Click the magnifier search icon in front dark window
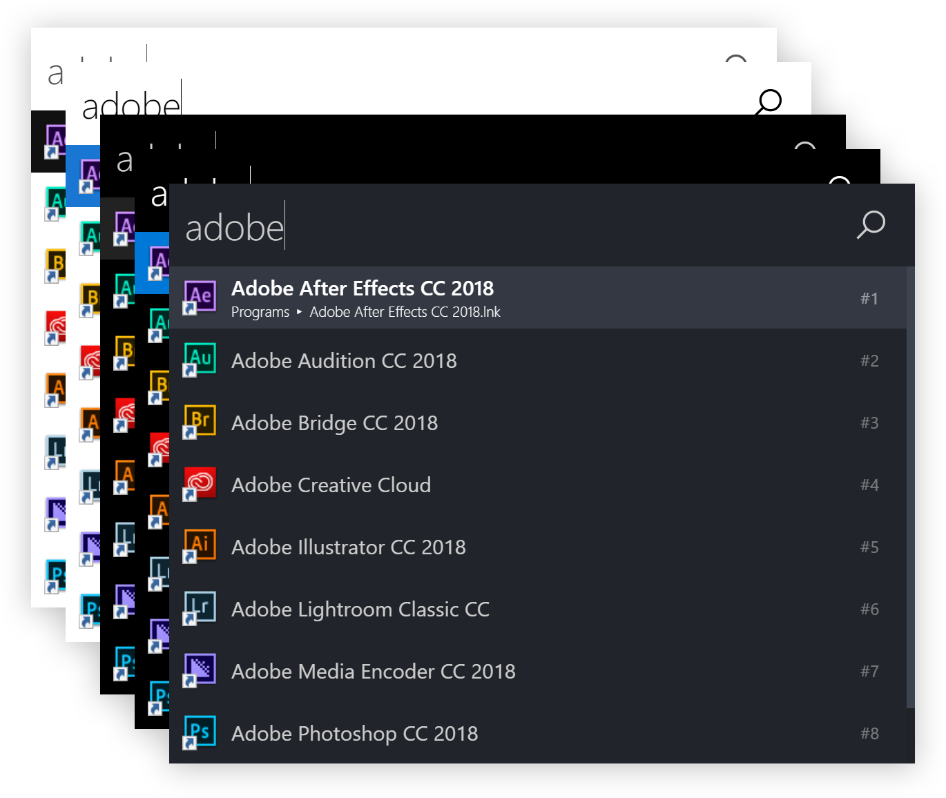The image size is (946, 798). click(x=871, y=224)
